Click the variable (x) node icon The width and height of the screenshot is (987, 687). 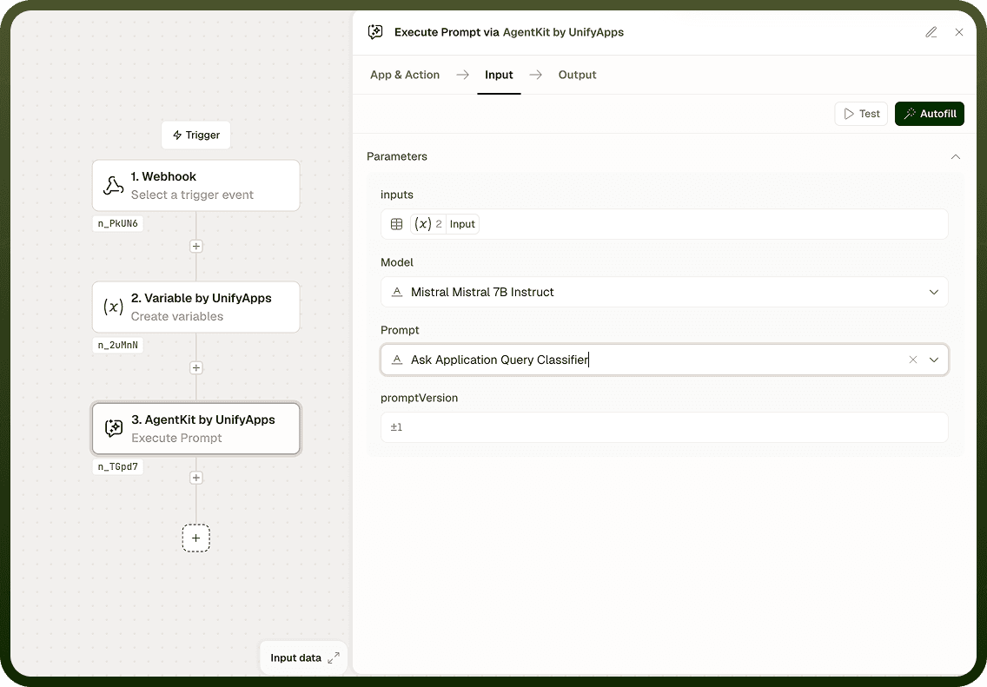(x=113, y=307)
